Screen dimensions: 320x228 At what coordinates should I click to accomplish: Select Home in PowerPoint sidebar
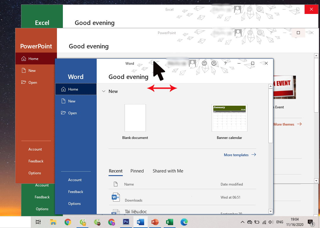(x=36, y=59)
